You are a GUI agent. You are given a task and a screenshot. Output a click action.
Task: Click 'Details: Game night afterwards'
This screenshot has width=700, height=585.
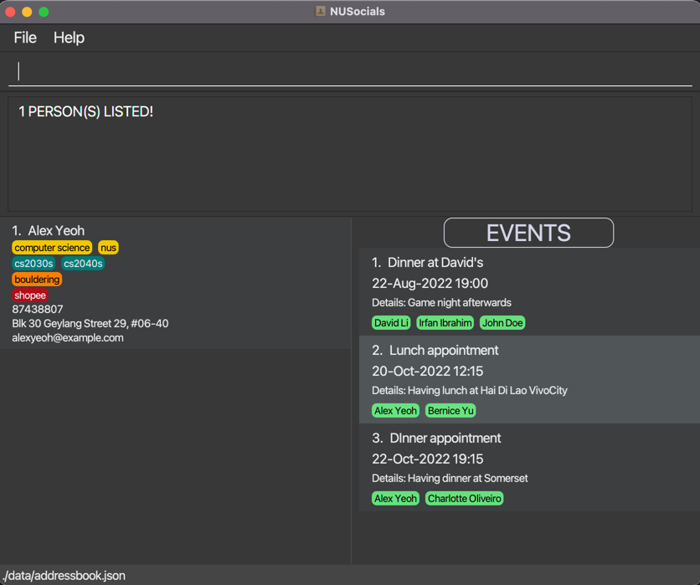click(441, 302)
